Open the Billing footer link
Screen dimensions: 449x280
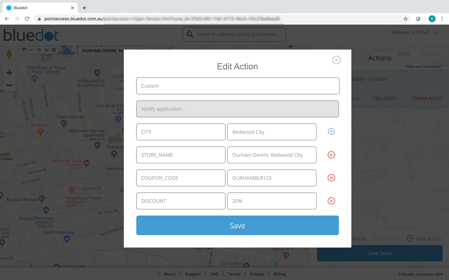[280, 274]
